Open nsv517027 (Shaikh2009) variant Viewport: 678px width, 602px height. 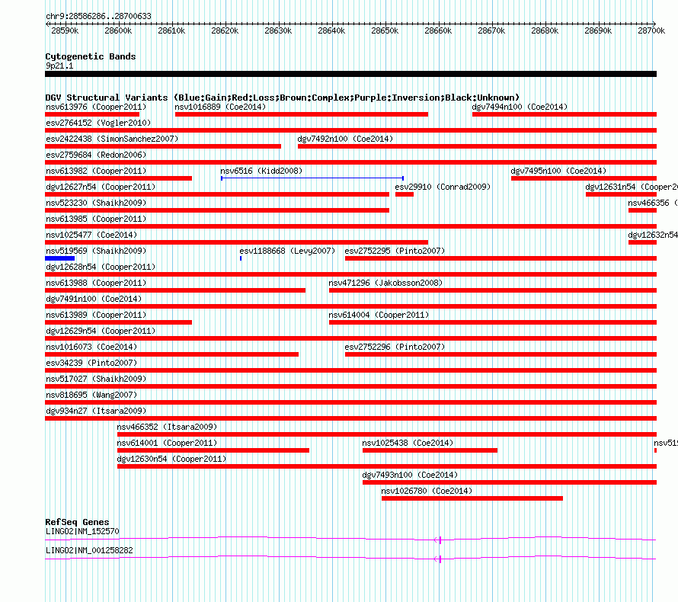(x=96, y=379)
